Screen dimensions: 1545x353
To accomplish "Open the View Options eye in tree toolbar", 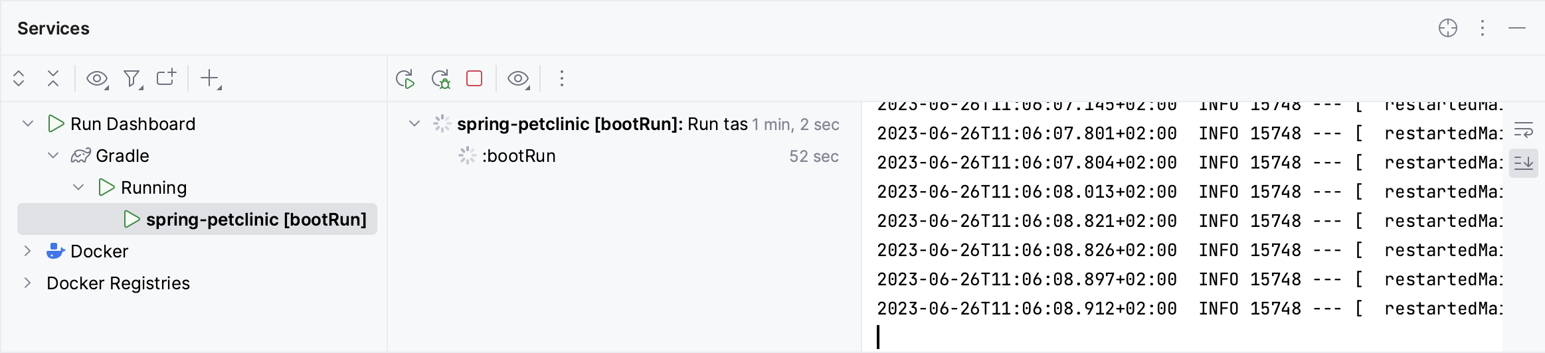I will 97,78.
